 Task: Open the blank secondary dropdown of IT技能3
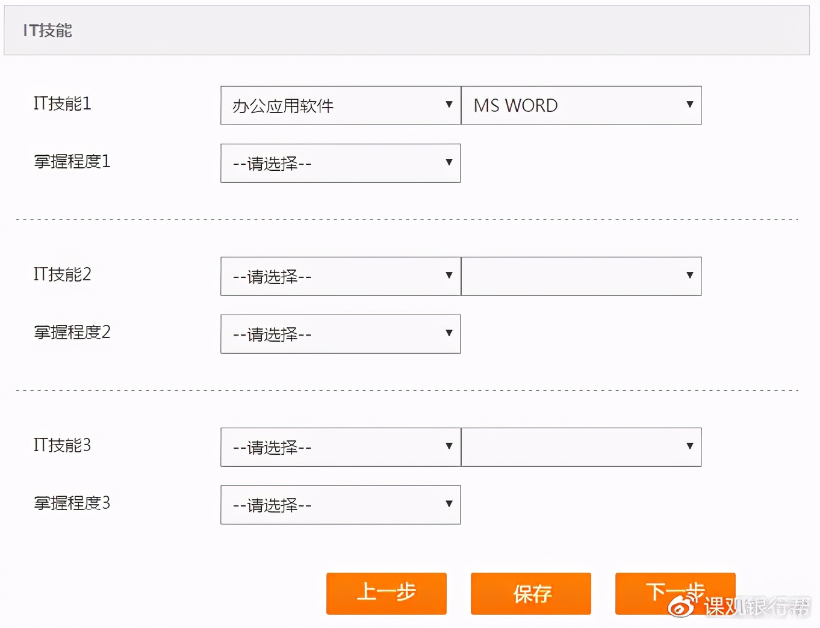[x=578, y=446]
